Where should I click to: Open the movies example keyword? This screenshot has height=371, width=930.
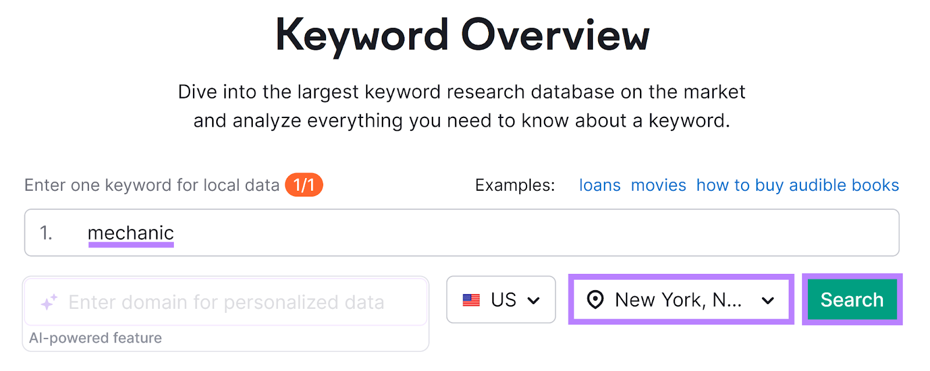pos(659,185)
